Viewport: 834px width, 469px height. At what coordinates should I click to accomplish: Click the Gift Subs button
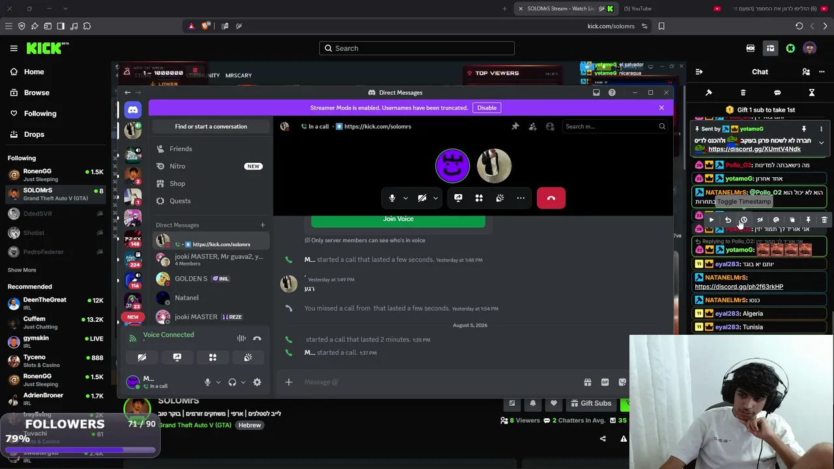click(590, 403)
